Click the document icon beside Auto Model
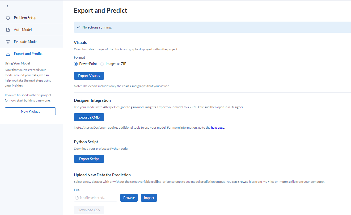351x215 pixels. coord(8,30)
